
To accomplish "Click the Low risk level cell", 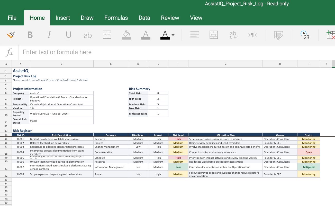I will click(178, 167).
